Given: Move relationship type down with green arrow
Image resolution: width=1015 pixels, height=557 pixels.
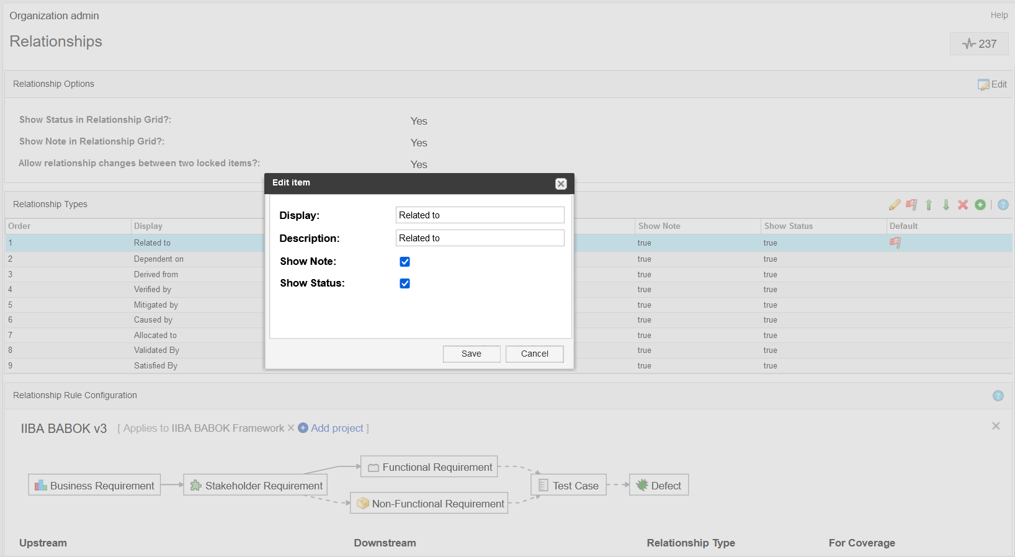Looking at the screenshot, I should coord(946,205).
